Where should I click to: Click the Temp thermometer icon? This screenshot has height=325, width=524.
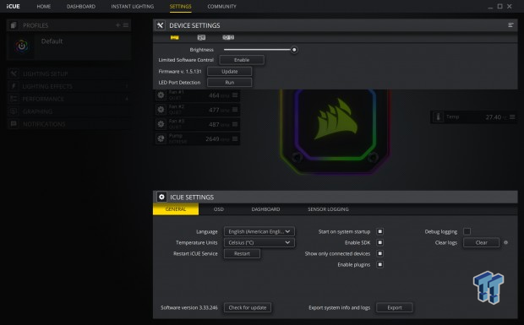pos(438,116)
